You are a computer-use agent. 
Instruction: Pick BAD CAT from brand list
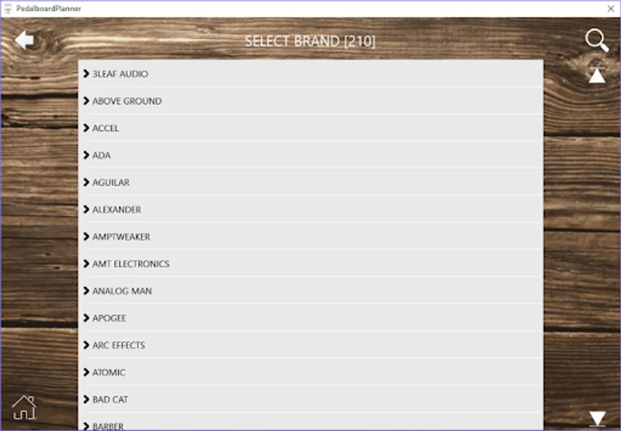tap(110, 399)
